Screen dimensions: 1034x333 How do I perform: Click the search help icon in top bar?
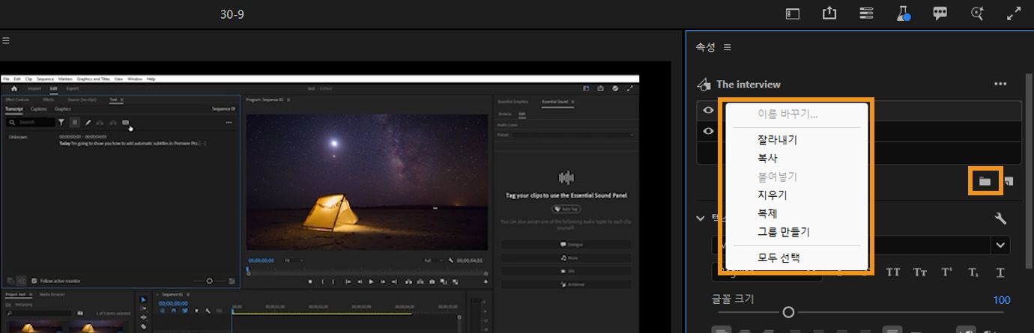977,13
